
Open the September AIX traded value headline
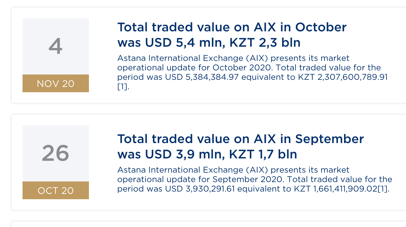tap(240, 139)
